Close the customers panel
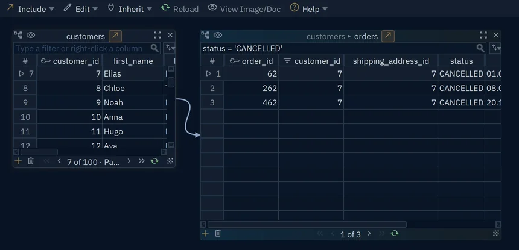The image size is (519, 250). 170,35
